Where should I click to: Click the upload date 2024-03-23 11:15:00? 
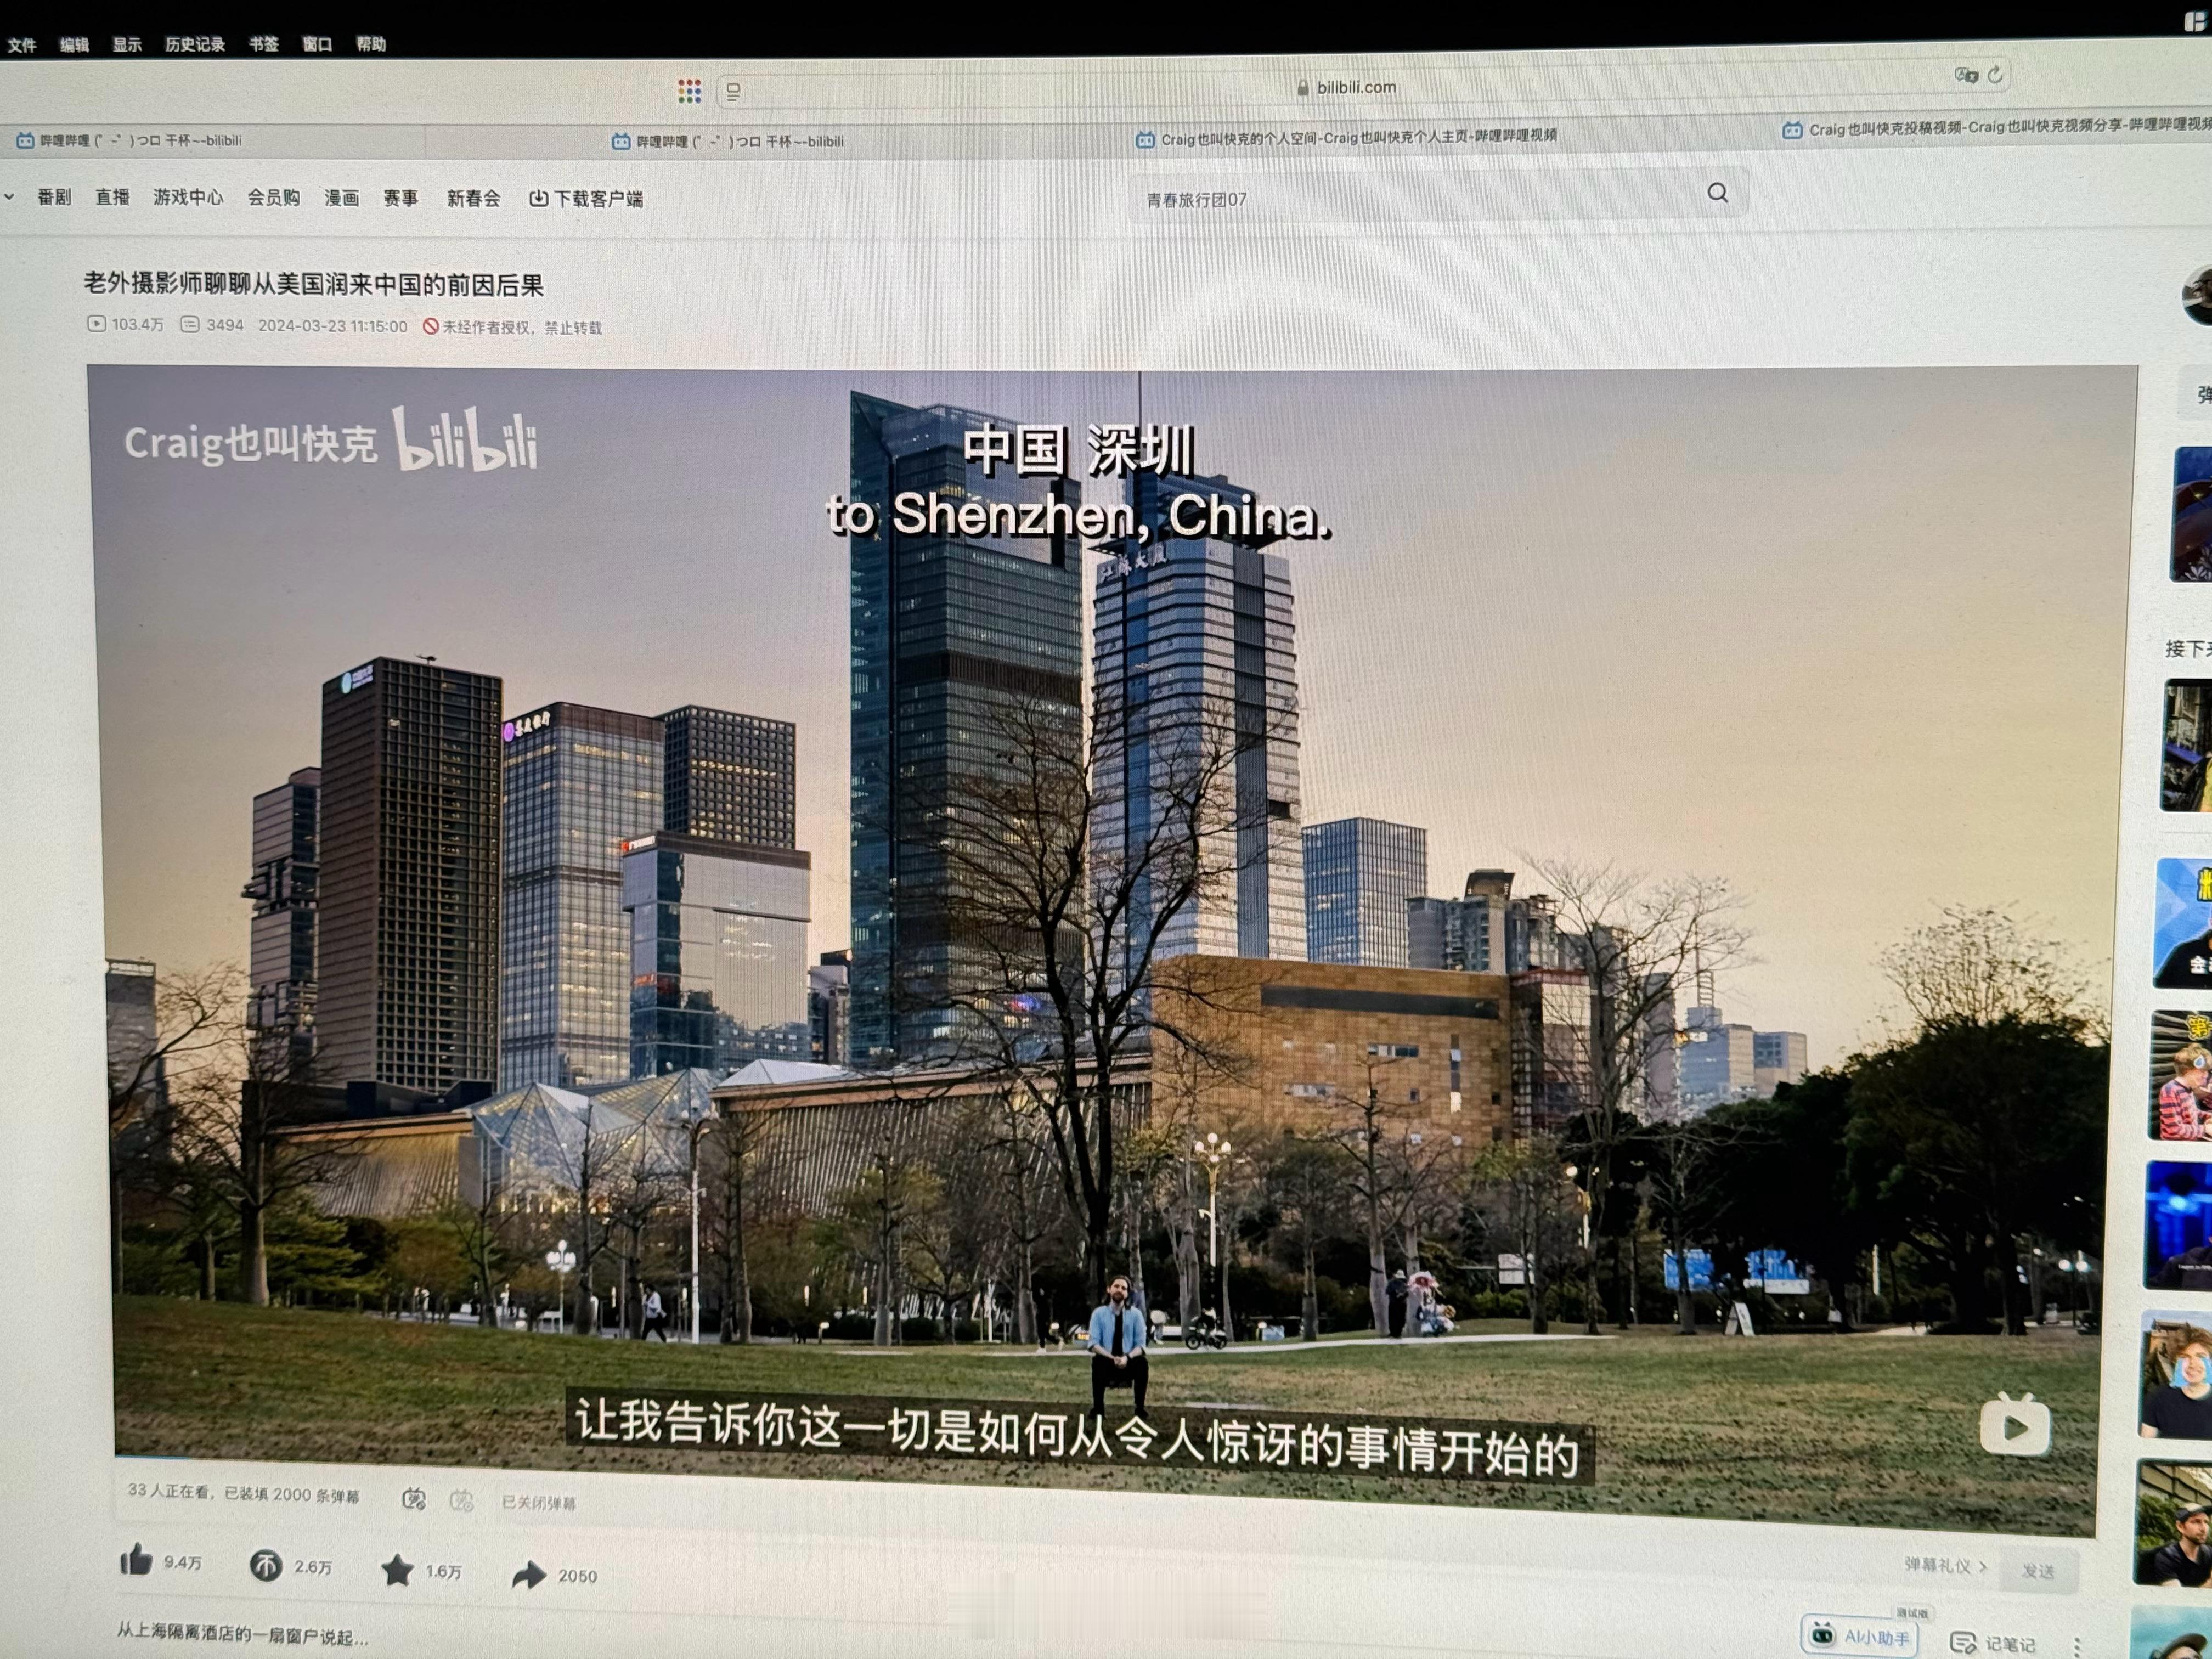(333, 326)
